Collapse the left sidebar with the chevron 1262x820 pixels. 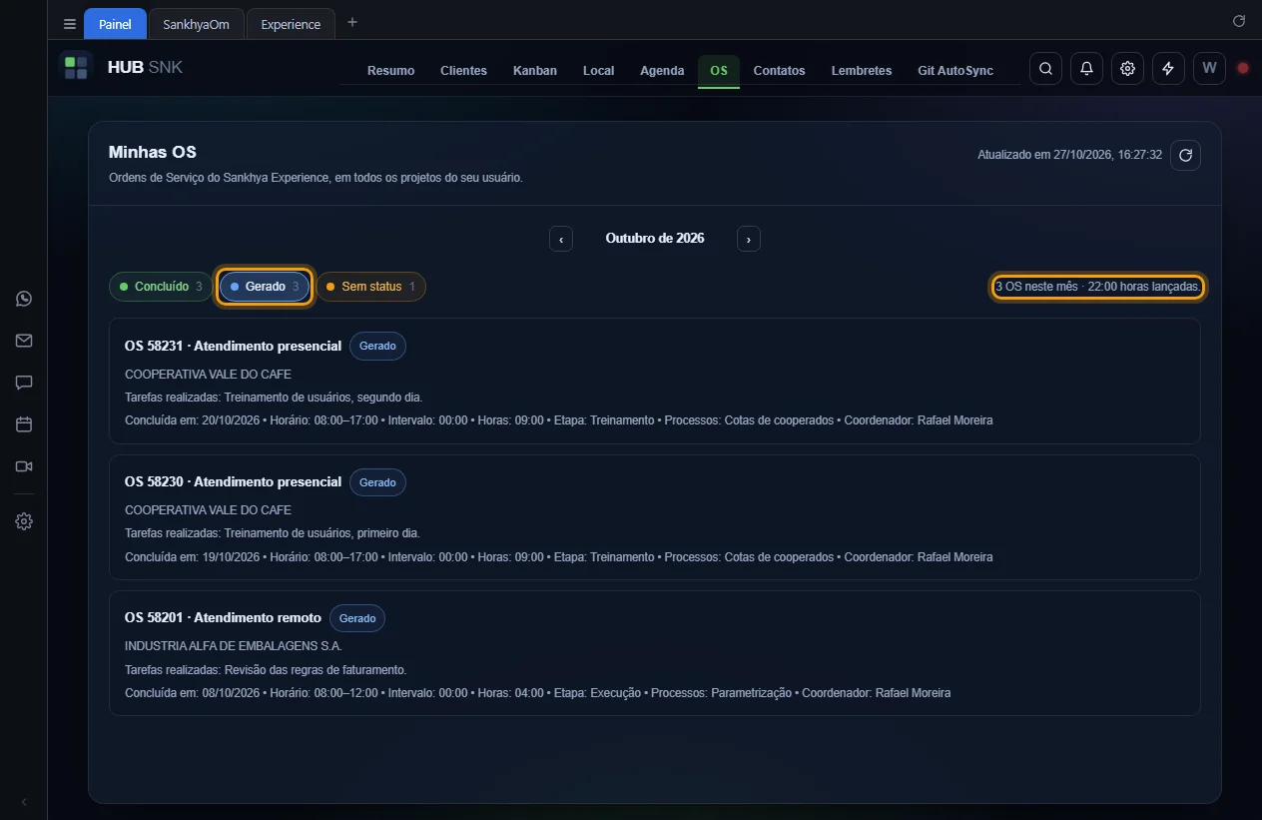(24, 802)
